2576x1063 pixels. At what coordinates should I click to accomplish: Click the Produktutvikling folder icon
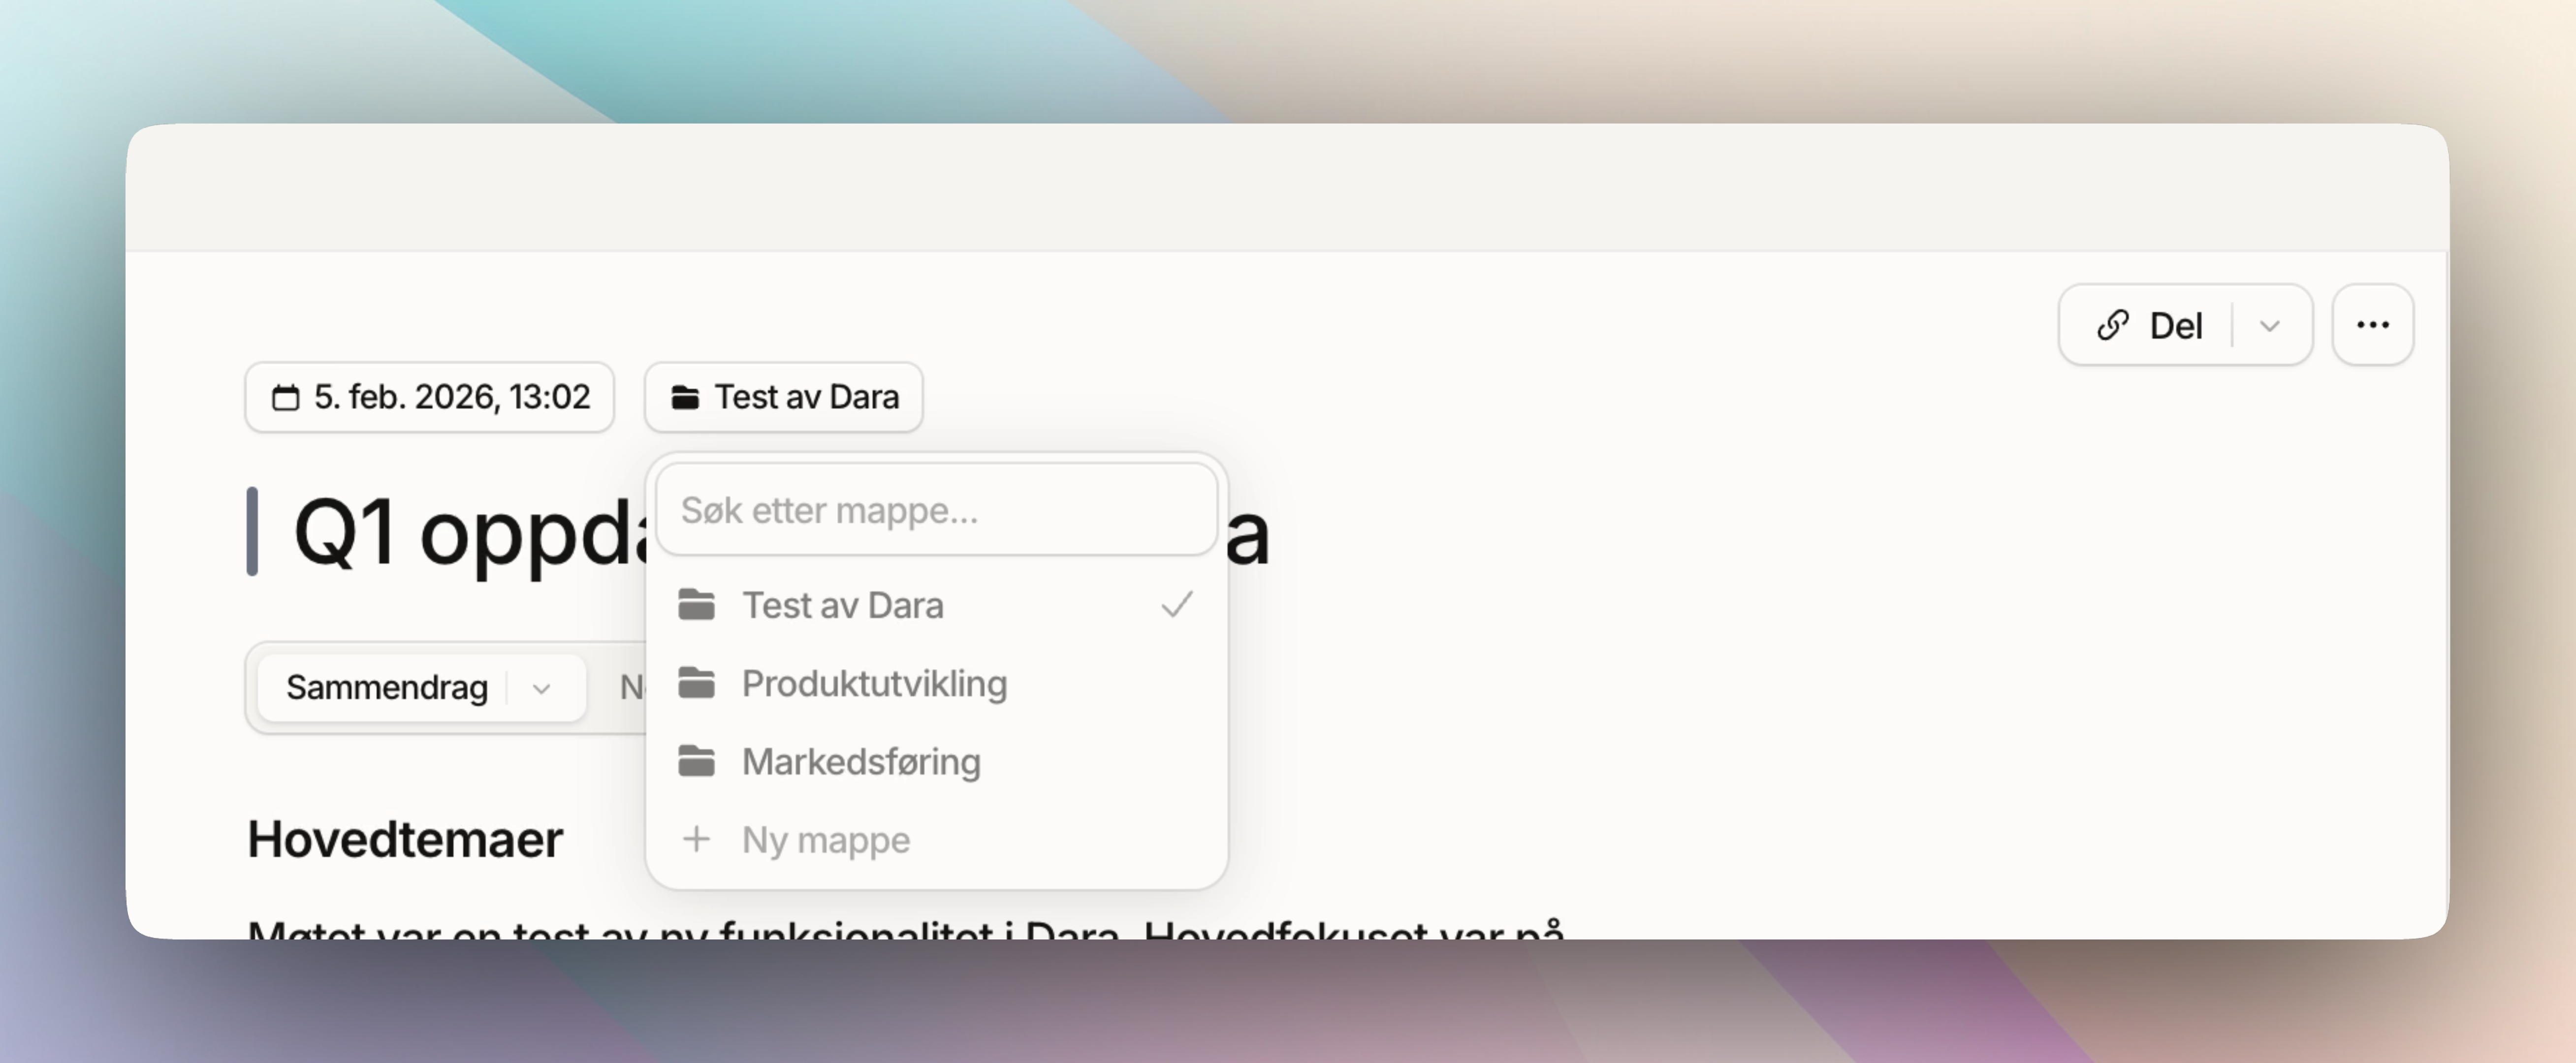coord(696,683)
